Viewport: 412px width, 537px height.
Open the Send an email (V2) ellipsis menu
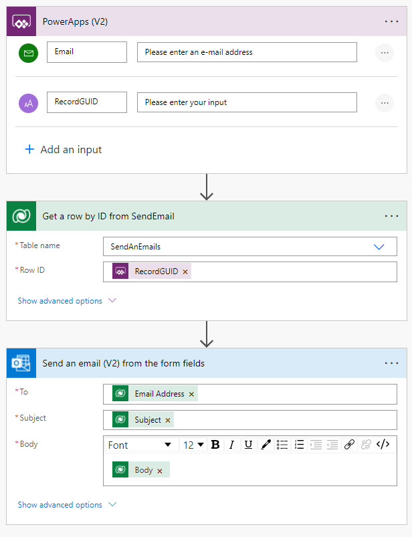click(x=391, y=363)
